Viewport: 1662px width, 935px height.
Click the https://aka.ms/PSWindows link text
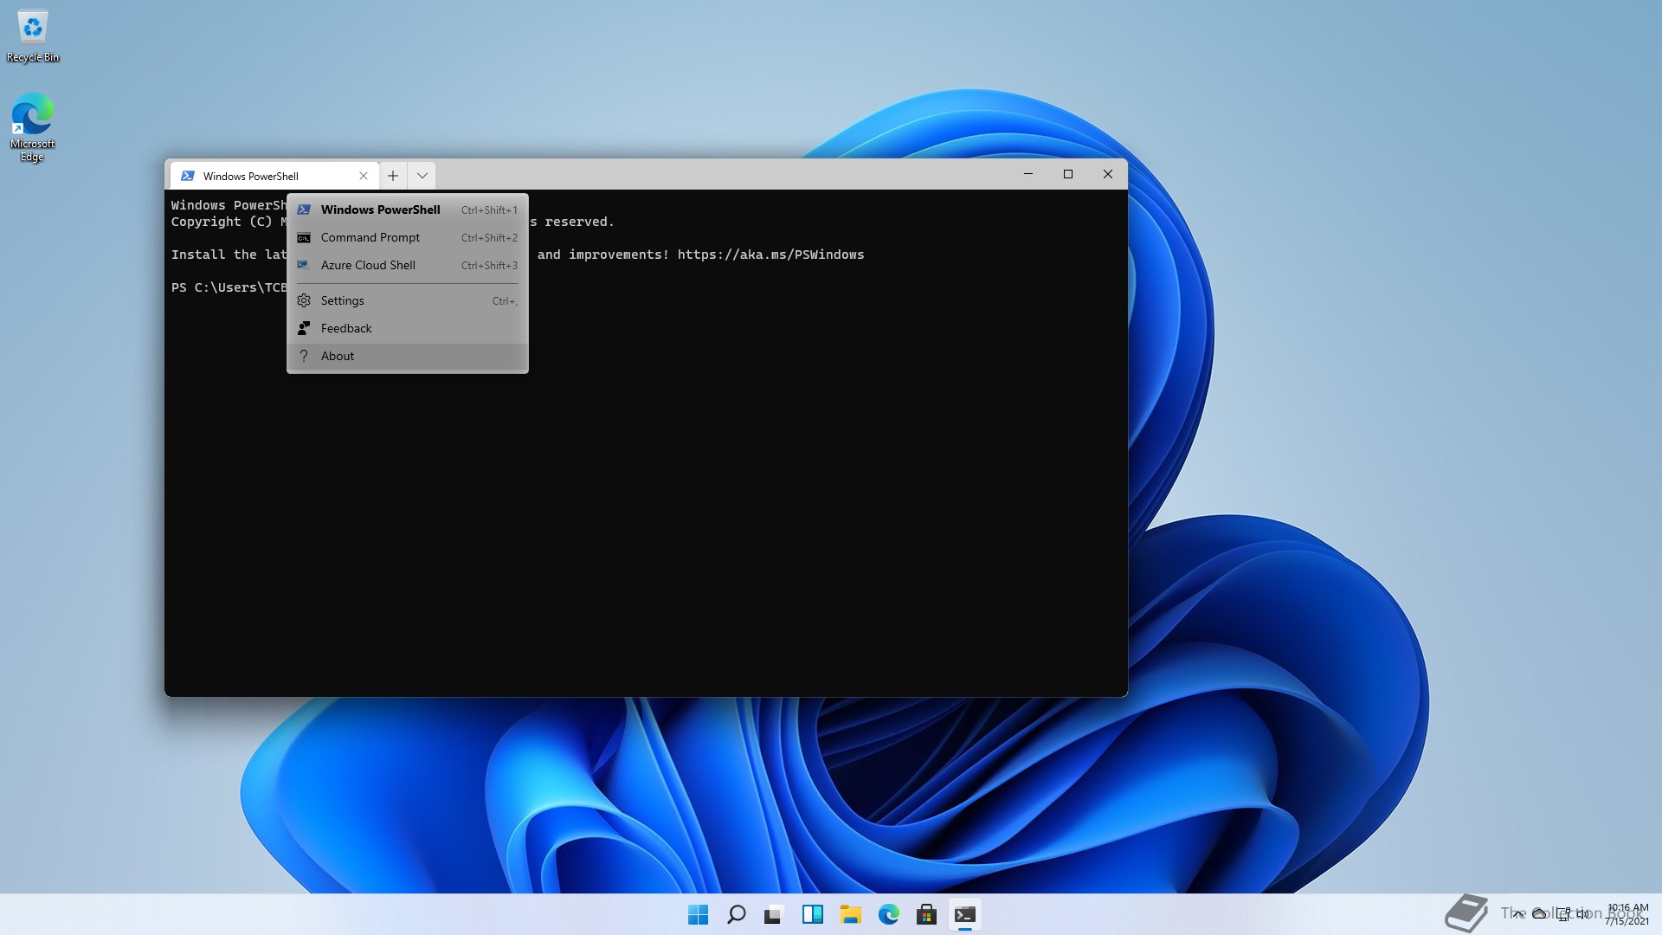770,255
